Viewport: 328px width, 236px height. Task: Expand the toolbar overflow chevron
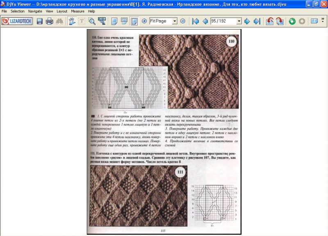(323, 20)
